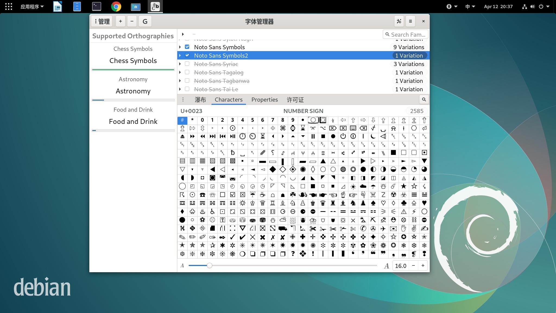
Task: Click the expand-all arrow above font list
Action: [x=183, y=34]
